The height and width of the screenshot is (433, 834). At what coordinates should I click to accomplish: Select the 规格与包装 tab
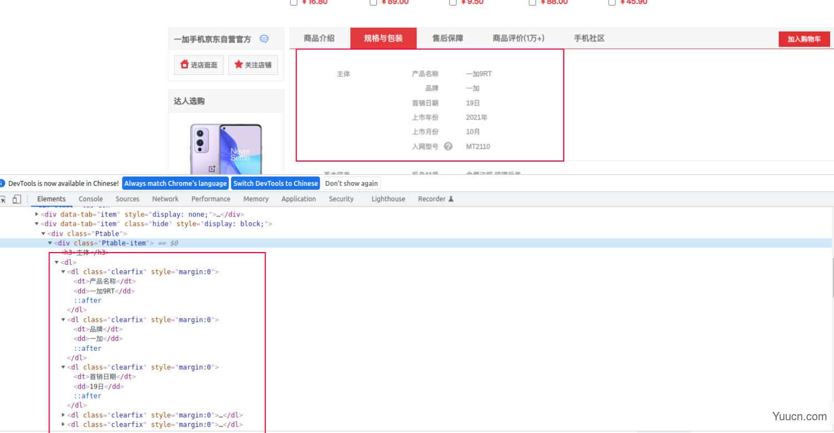coord(383,38)
